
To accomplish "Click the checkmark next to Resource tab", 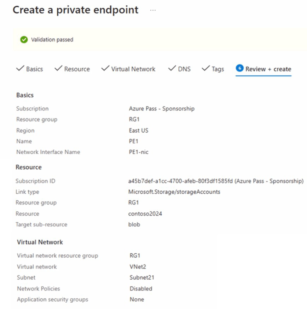I will [58, 69].
